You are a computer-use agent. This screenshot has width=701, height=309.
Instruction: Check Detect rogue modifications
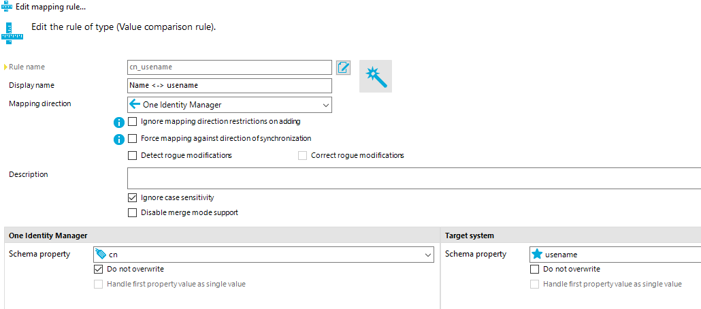[x=132, y=156]
